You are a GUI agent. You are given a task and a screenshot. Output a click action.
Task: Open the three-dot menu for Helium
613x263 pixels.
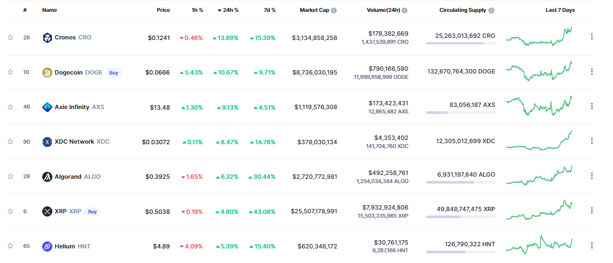click(x=591, y=245)
